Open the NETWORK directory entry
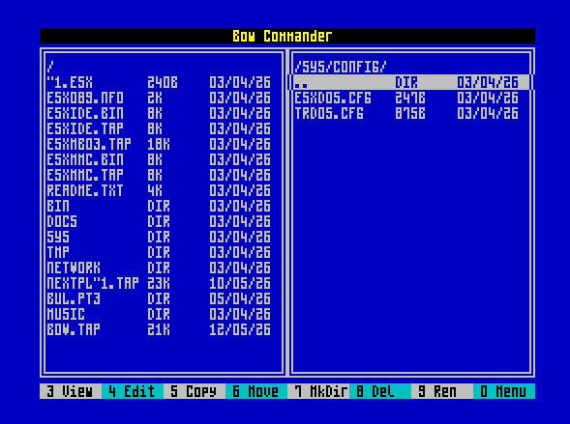 coord(164,268)
